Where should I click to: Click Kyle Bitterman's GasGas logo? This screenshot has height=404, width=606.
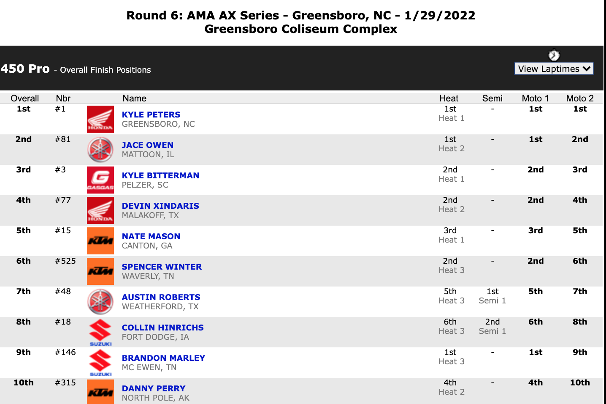tap(100, 180)
